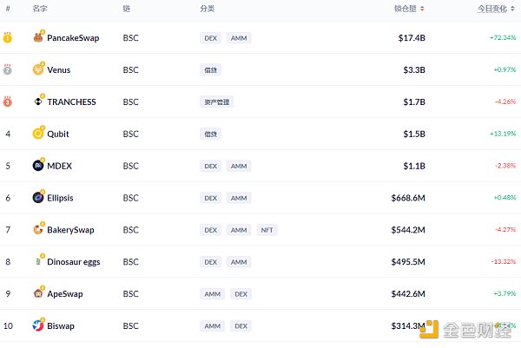
Task: Click the BakerySwap logo icon
Action: click(x=38, y=230)
